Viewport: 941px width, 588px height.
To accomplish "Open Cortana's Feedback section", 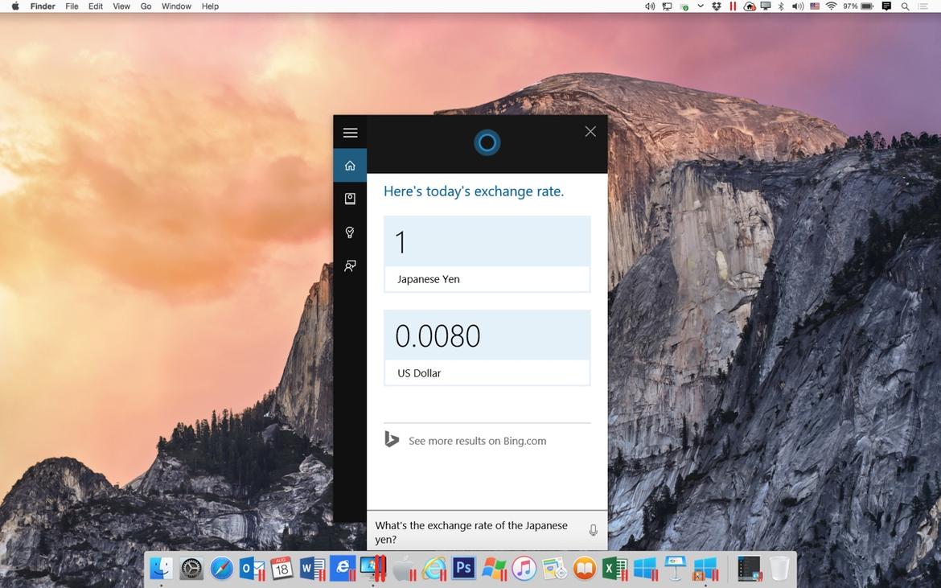I will coord(350,265).
